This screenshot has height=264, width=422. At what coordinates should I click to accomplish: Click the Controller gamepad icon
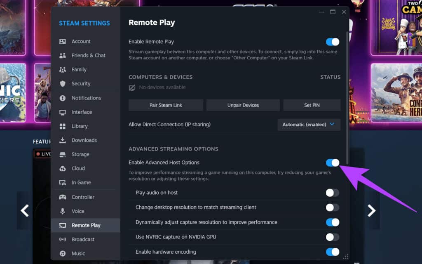click(x=63, y=197)
